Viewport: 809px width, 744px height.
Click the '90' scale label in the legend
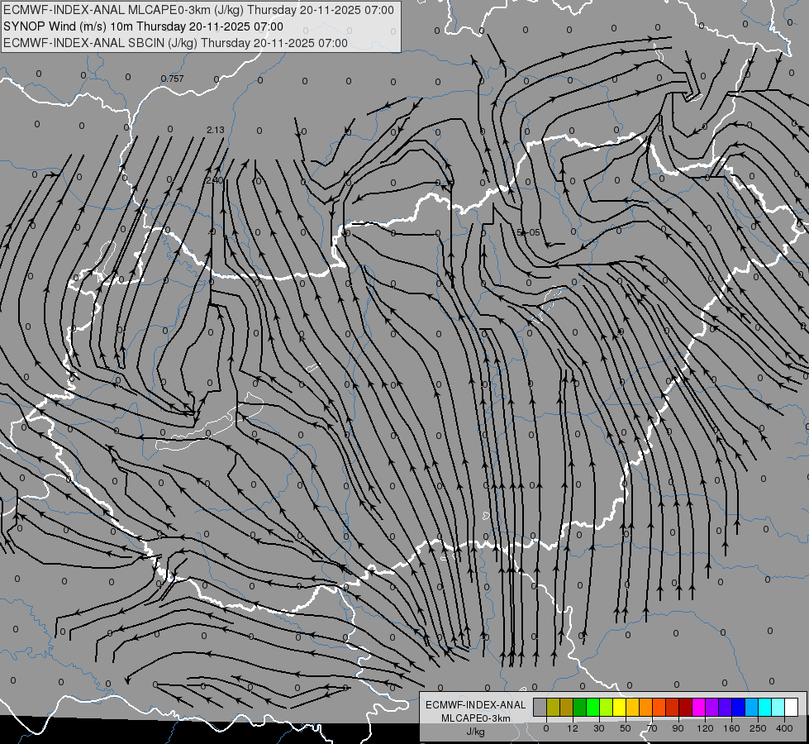click(678, 728)
